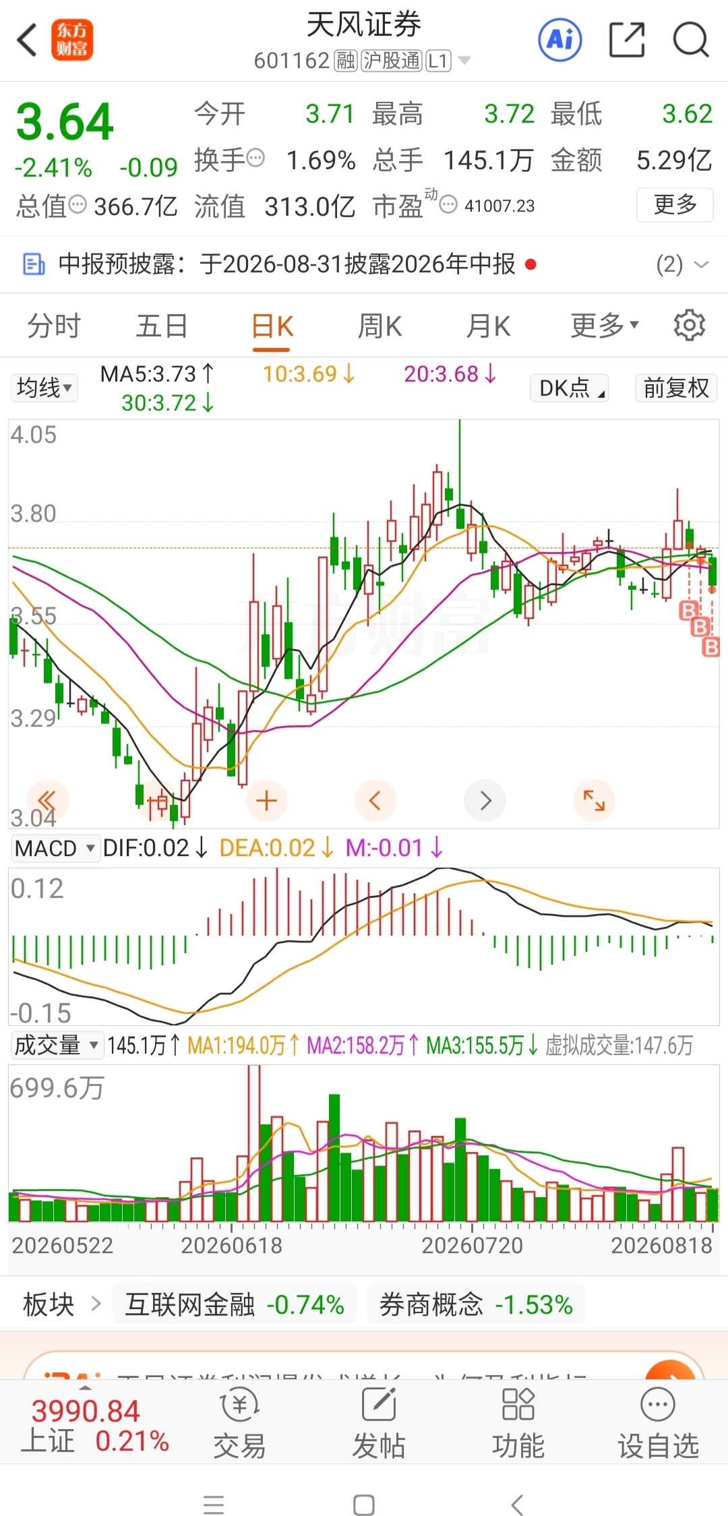Image resolution: width=728 pixels, height=1516 pixels.
Task: Expand the (2) announcements chevron
Action: click(701, 264)
